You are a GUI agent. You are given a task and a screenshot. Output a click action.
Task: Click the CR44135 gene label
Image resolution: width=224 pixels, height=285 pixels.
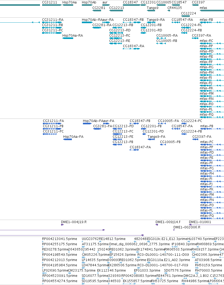(x=175, y=8)
